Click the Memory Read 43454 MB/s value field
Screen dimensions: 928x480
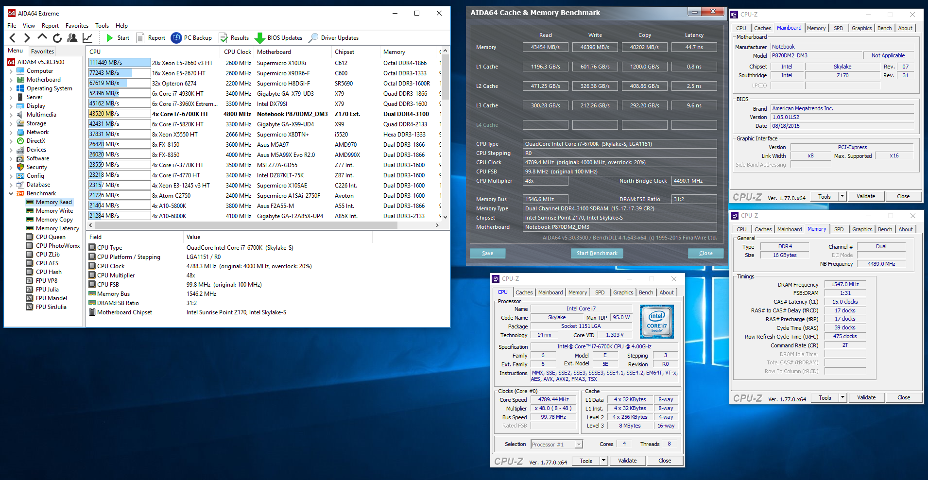pos(545,47)
